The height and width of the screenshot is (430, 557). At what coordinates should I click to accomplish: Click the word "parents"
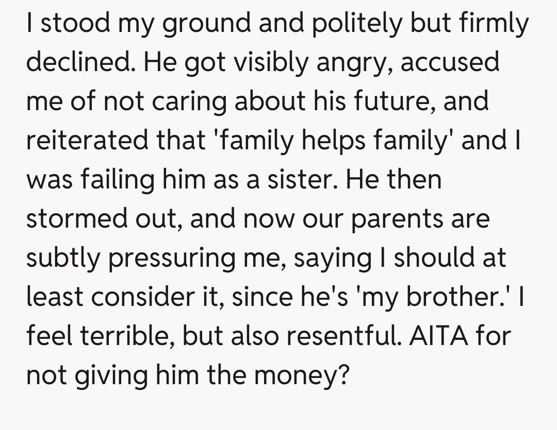pos(398,219)
